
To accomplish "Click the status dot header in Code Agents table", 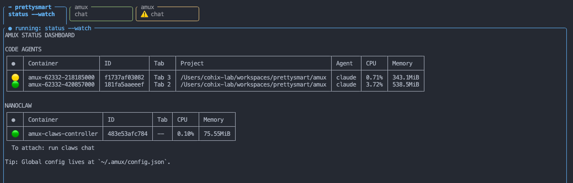I will tap(14, 64).
